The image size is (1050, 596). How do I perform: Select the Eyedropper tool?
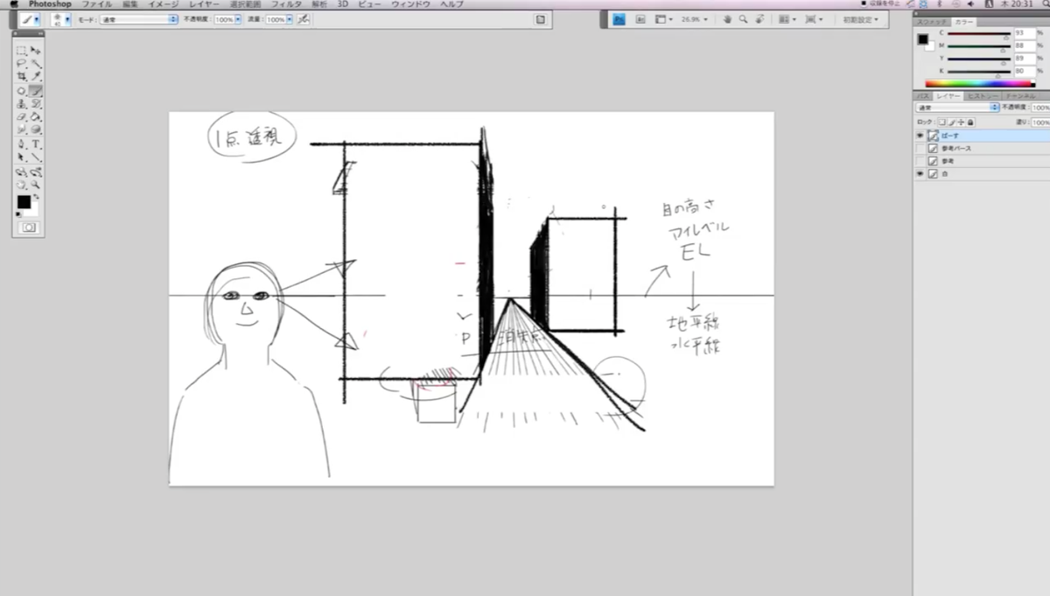(36, 77)
